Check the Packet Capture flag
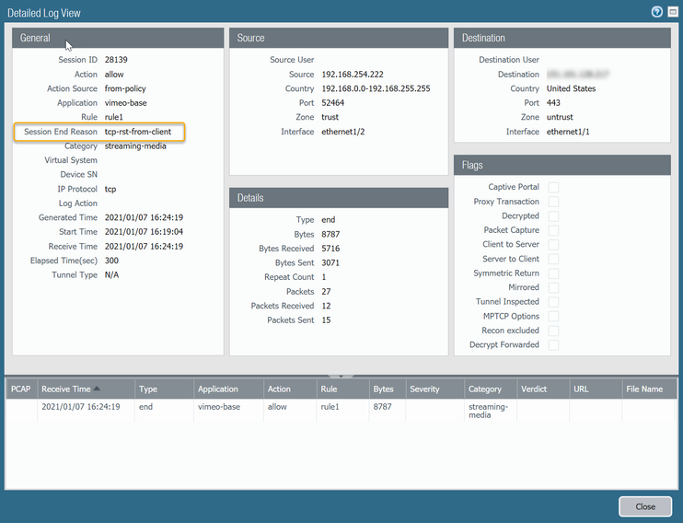Image resolution: width=683 pixels, height=523 pixels. (553, 230)
